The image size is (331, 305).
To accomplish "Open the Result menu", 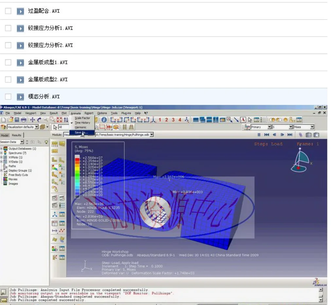I will click(54, 113).
